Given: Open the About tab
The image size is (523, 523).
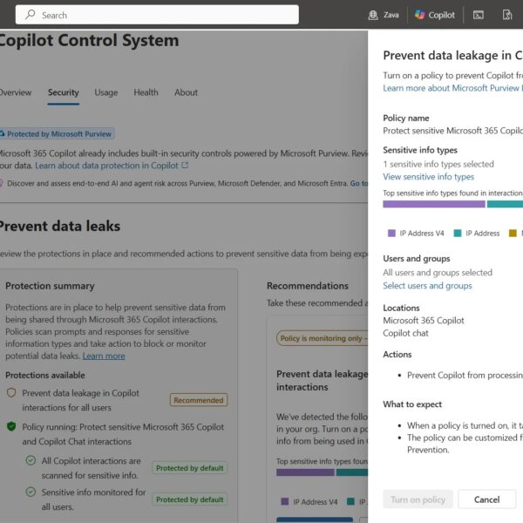Looking at the screenshot, I should [x=186, y=92].
